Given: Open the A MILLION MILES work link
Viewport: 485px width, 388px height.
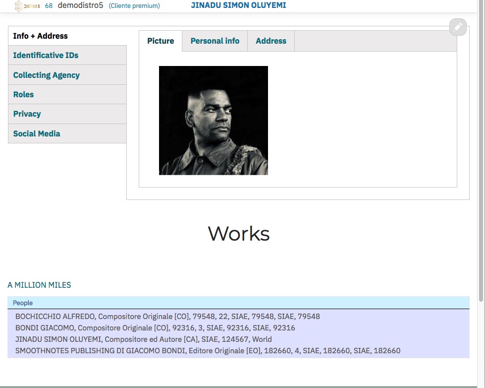Looking at the screenshot, I should click(x=39, y=285).
